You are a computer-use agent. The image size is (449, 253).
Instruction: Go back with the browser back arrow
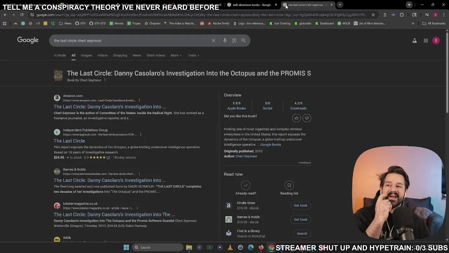tap(5, 15)
